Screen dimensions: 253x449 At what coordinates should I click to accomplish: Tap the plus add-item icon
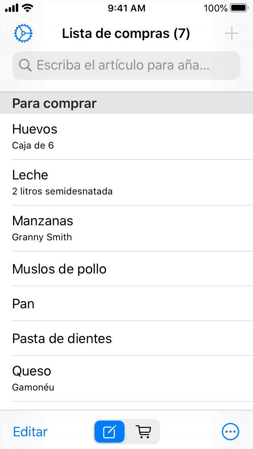pos(232,34)
